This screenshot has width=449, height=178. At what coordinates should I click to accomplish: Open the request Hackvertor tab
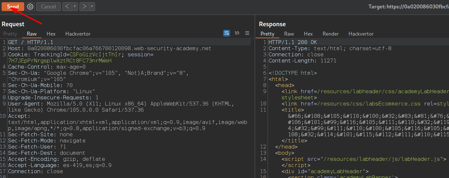point(78,34)
